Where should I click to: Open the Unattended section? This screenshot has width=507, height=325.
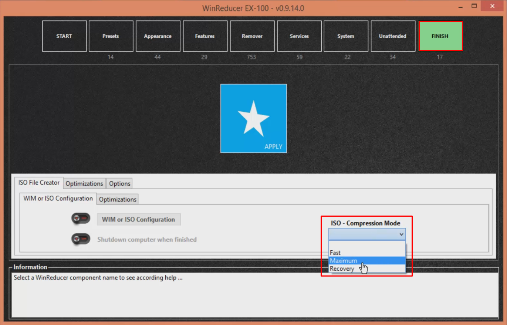[393, 36]
